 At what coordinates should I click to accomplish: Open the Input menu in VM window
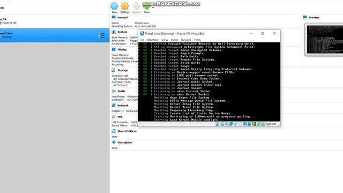coord(174,40)
